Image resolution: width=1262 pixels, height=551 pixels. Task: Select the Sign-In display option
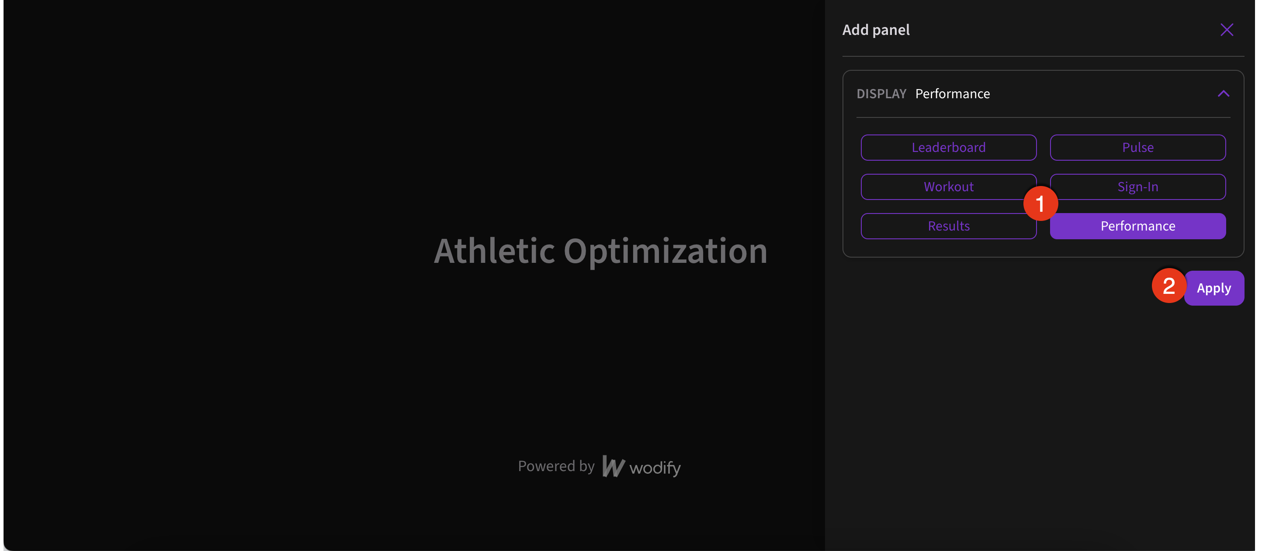point(1137,186)
